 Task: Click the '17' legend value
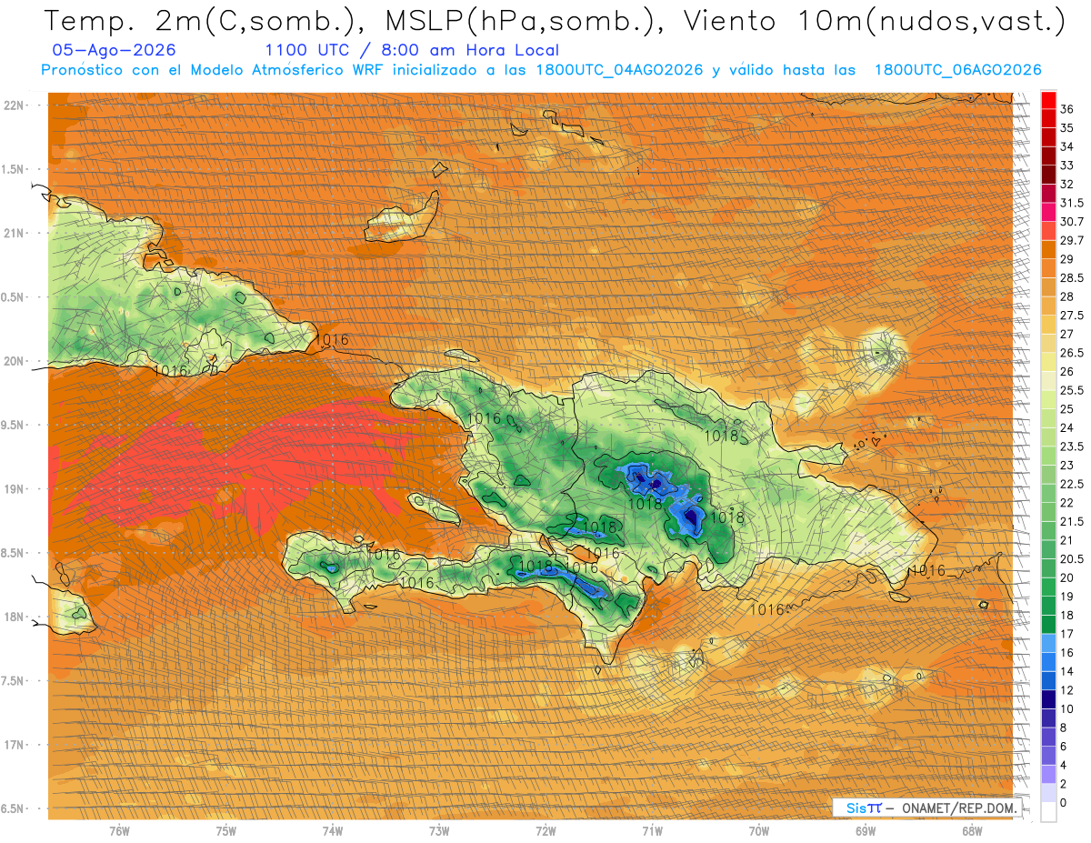(x=1067, y=634)
